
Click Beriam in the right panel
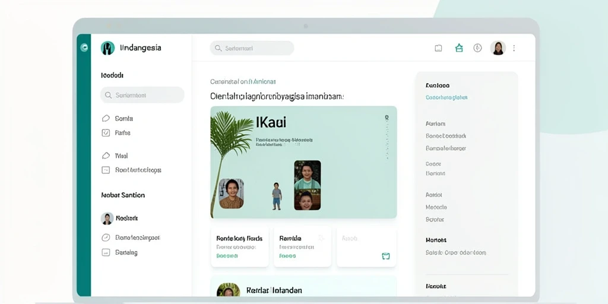[435, 173]
